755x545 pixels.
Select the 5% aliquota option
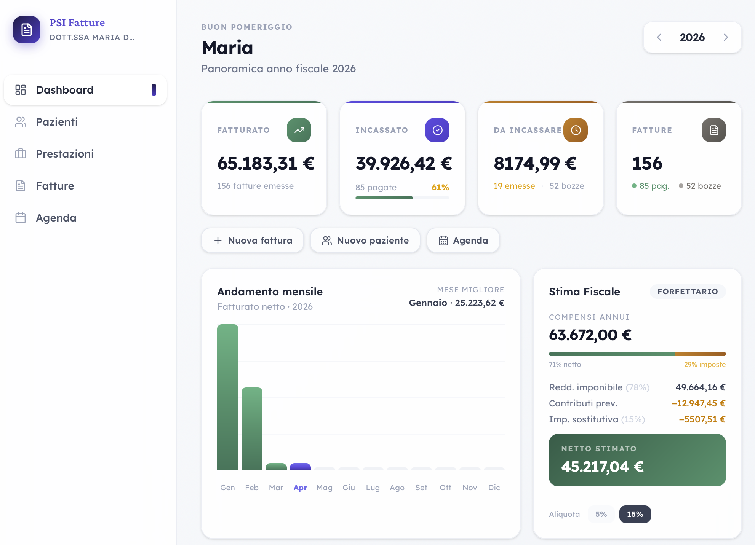point(601,514)
